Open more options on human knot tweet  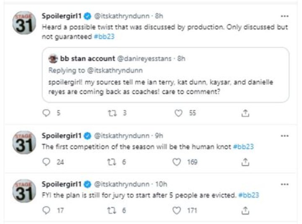click(284, 136)
